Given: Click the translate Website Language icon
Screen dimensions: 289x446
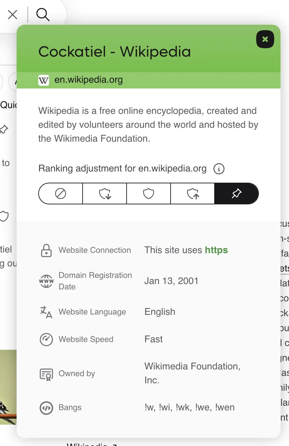Looking at the screenshot, I should pyautogui.click(x=46, y=312).
